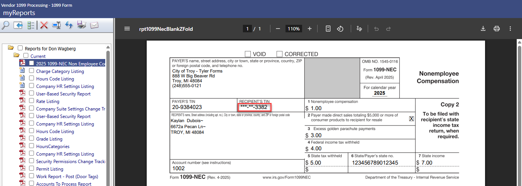Image resolution: width=522 pixels, height=186 pixels.
Task: Click the save and print icon
Action: coord(81,25)
